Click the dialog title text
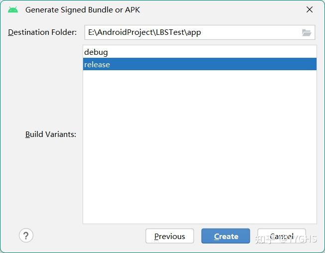325x253 pixels. coord(83,10)
